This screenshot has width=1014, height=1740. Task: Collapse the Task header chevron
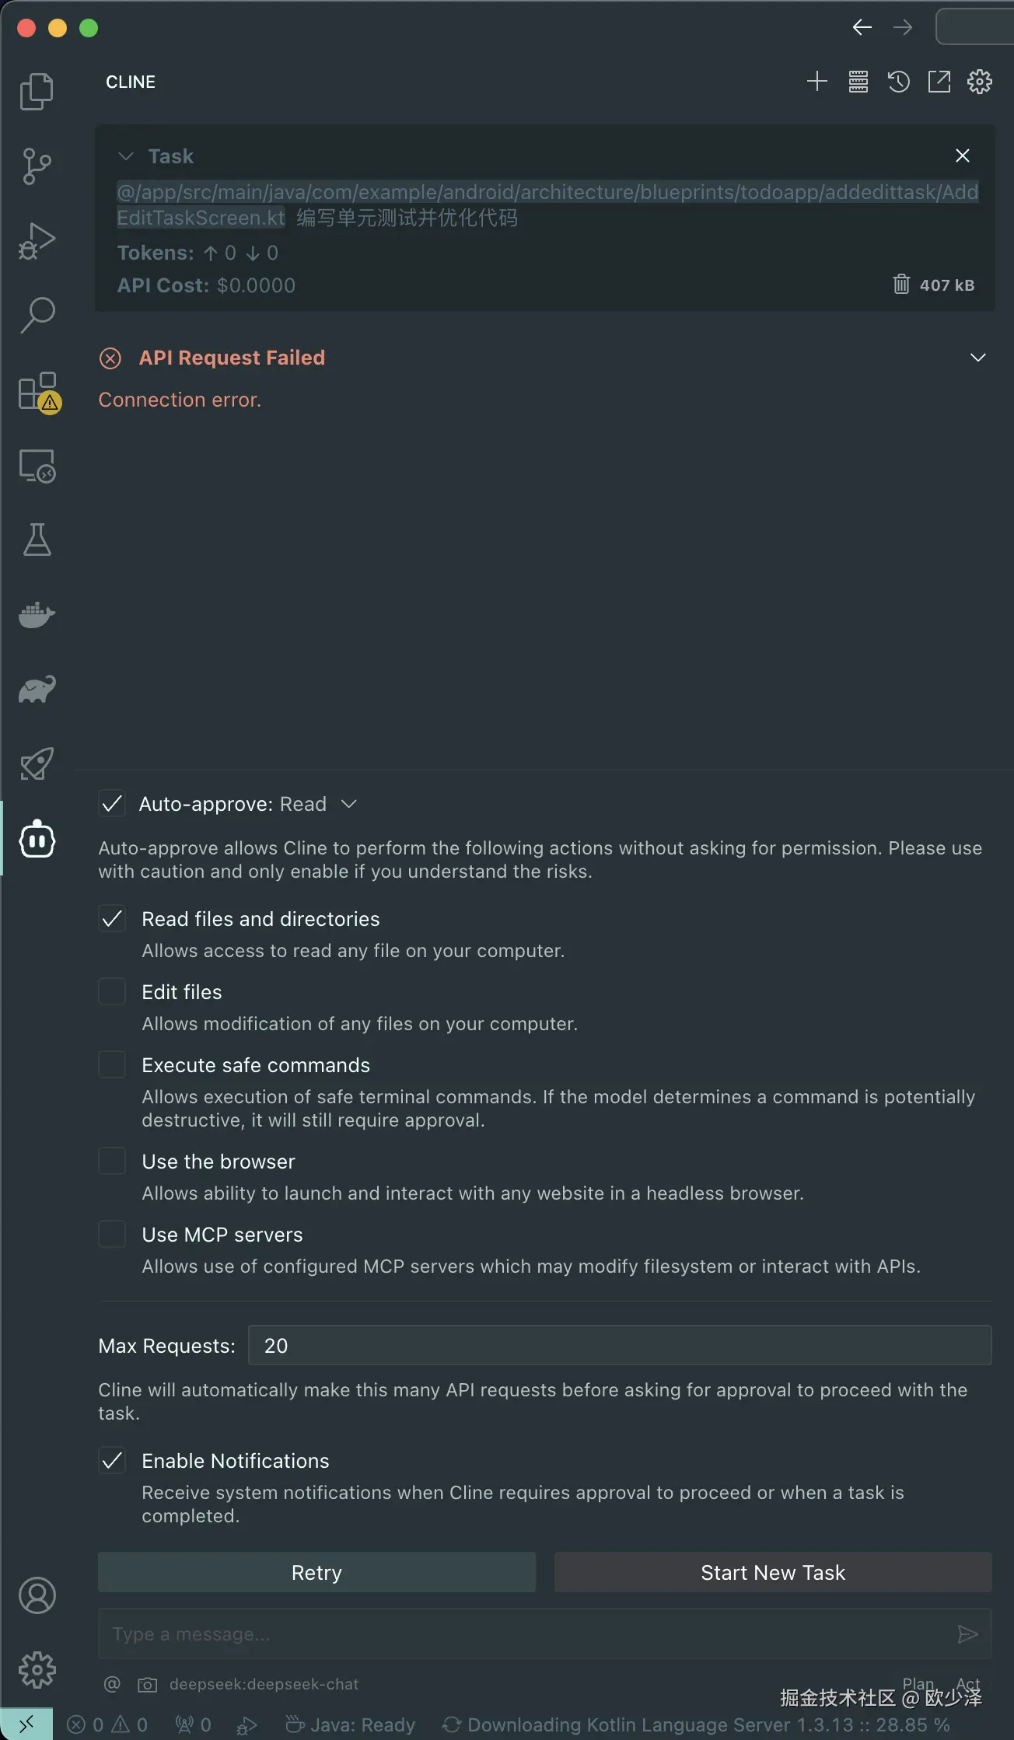pos(126,156)
